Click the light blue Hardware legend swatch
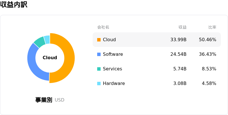Viewport: 228px width, 115px height. point(99,84)
